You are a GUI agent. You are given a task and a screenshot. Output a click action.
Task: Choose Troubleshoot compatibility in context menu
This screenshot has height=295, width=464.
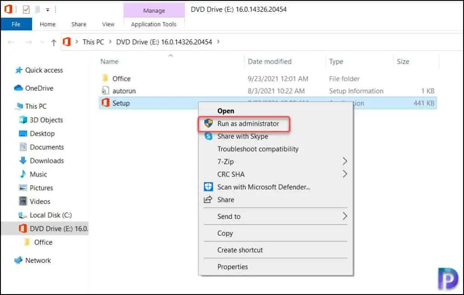pyautogui.click(x=258, y=149)
